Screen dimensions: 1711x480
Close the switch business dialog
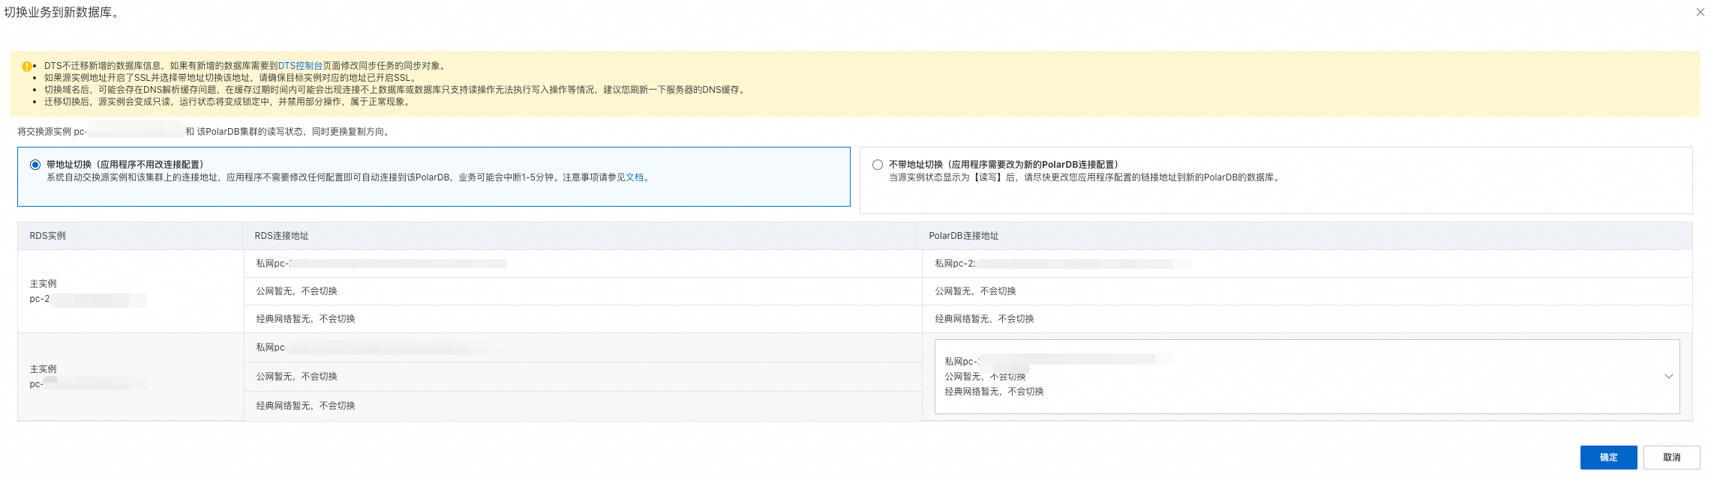(1700, 12)
